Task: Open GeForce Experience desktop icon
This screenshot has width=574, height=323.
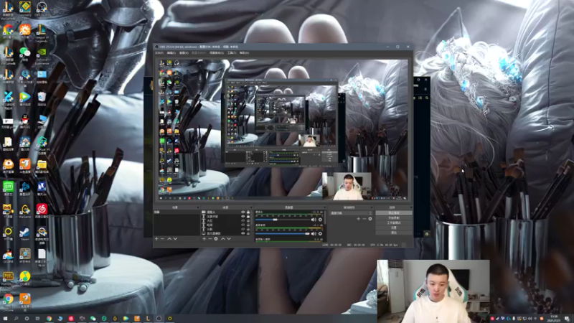Action: pyautogui.click(x=42, y=56)
